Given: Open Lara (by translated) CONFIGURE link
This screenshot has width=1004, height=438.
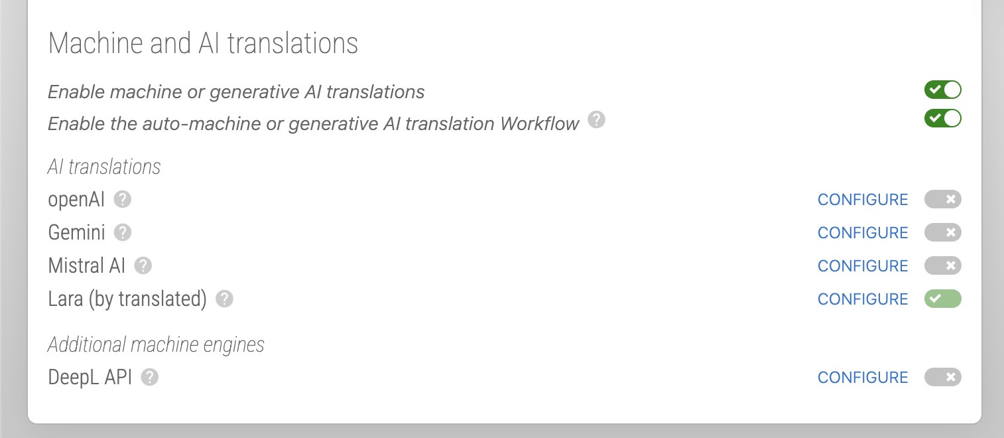Looking at the screenshot, I should click(x=862, y=299).
